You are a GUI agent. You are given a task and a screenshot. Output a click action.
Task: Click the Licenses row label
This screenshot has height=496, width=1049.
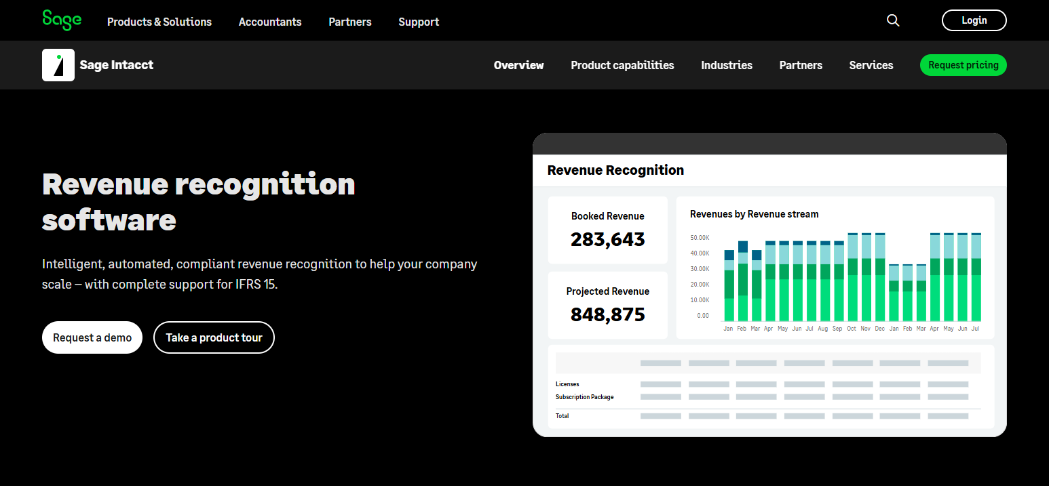click(x=567, y=384)
